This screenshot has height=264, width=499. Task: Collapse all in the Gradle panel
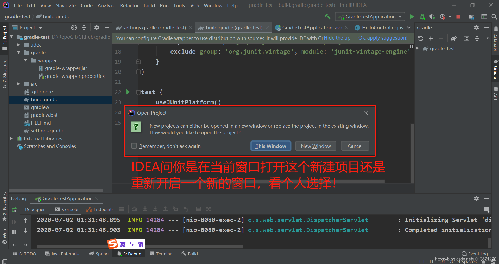point(477,38)
